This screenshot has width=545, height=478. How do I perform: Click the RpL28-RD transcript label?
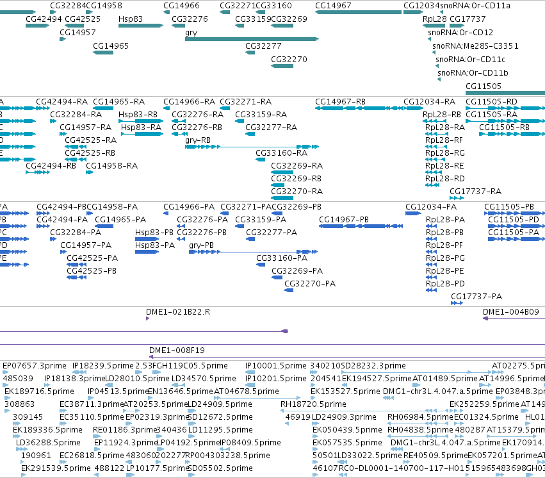point(445,179)
